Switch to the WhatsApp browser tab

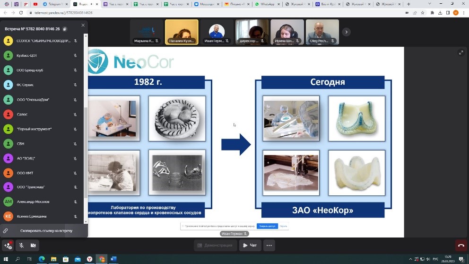pyautogui.click(x=267, y=4)
